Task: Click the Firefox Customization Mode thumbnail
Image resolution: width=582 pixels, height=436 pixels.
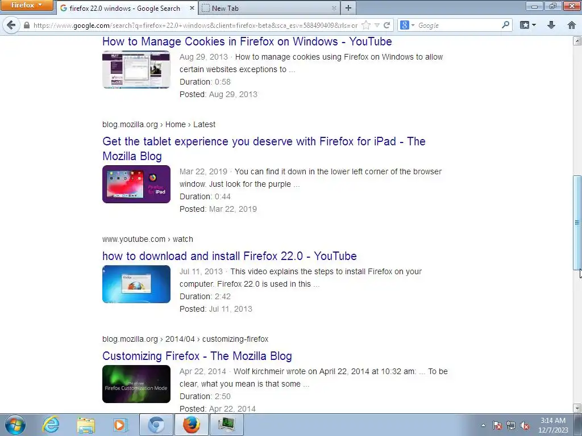Action: (x=136, y=384)
